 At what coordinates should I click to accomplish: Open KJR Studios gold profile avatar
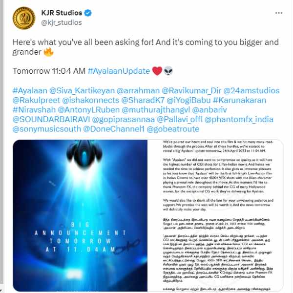point(24,18)
